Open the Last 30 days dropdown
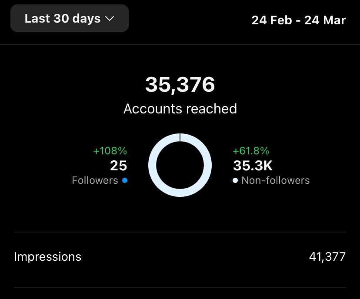Image resolution: width=360 pixels, height=299 pixels. pyautogui.click(x=69, y=18)
